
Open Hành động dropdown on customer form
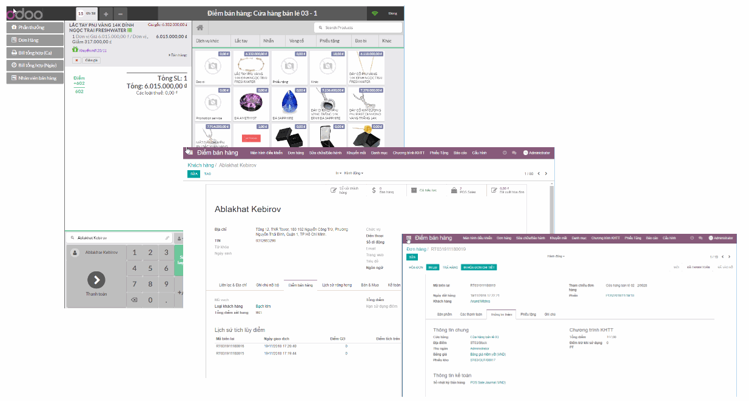(x=352, y=173)
